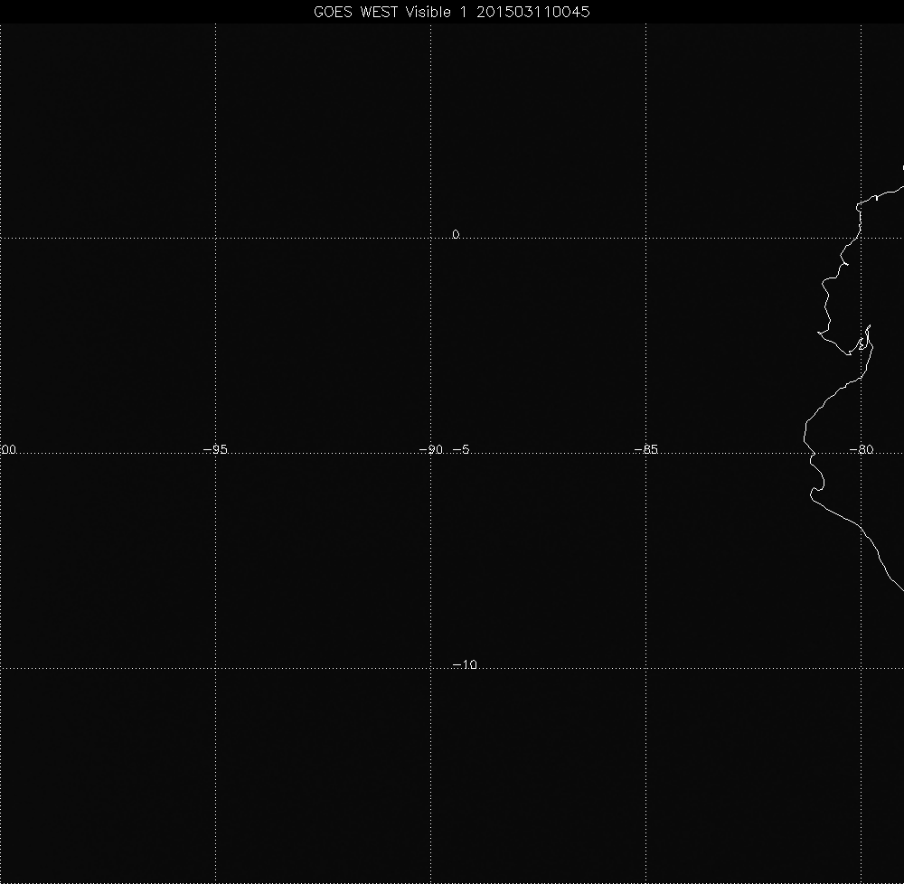Click grid intersection of -85 longitude and -5 latitude
The width and height of the screenshot is (904, 884).
coord(645,453)
